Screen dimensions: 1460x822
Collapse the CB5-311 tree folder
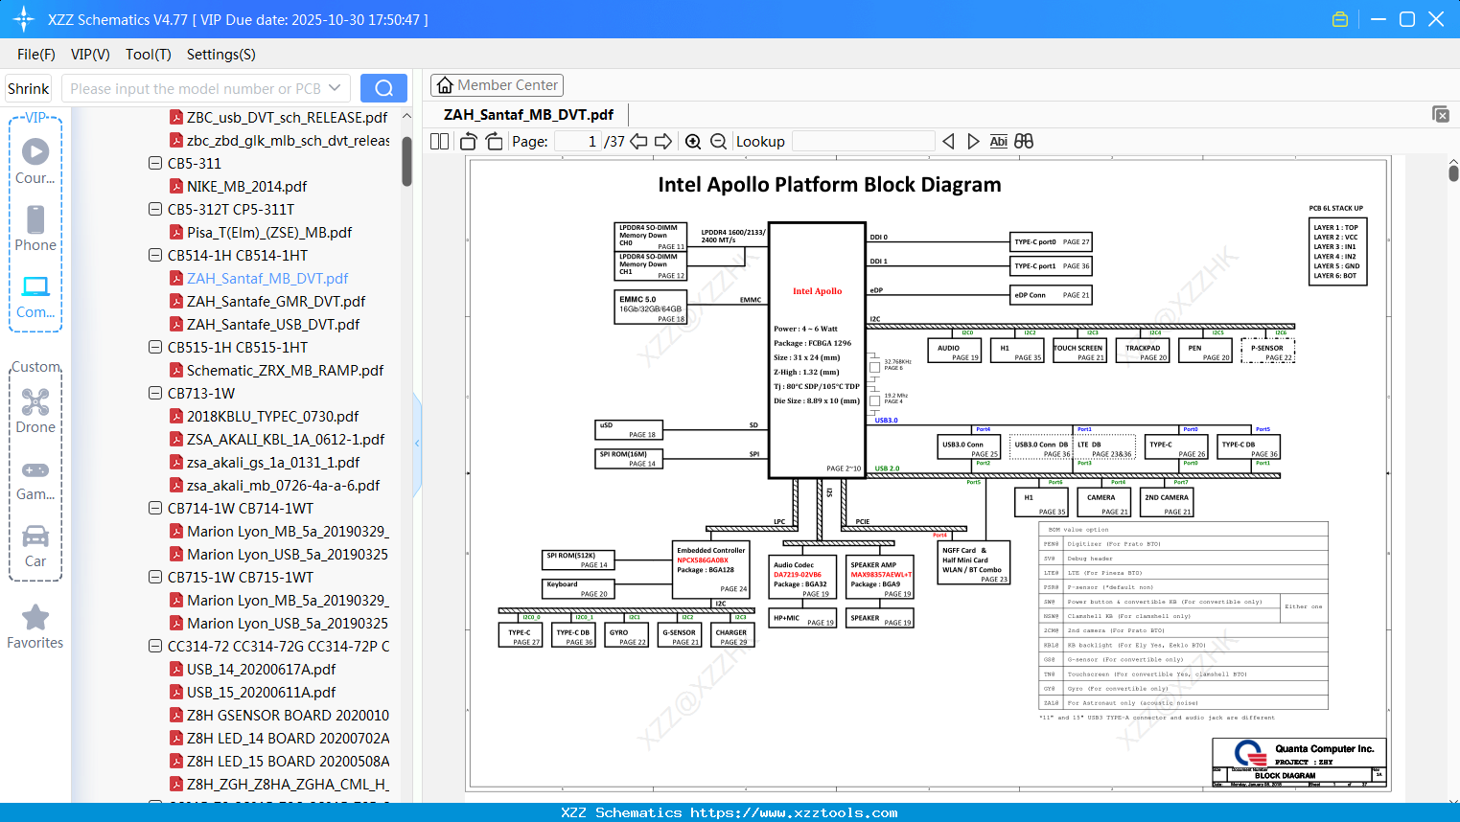point(155,164)
